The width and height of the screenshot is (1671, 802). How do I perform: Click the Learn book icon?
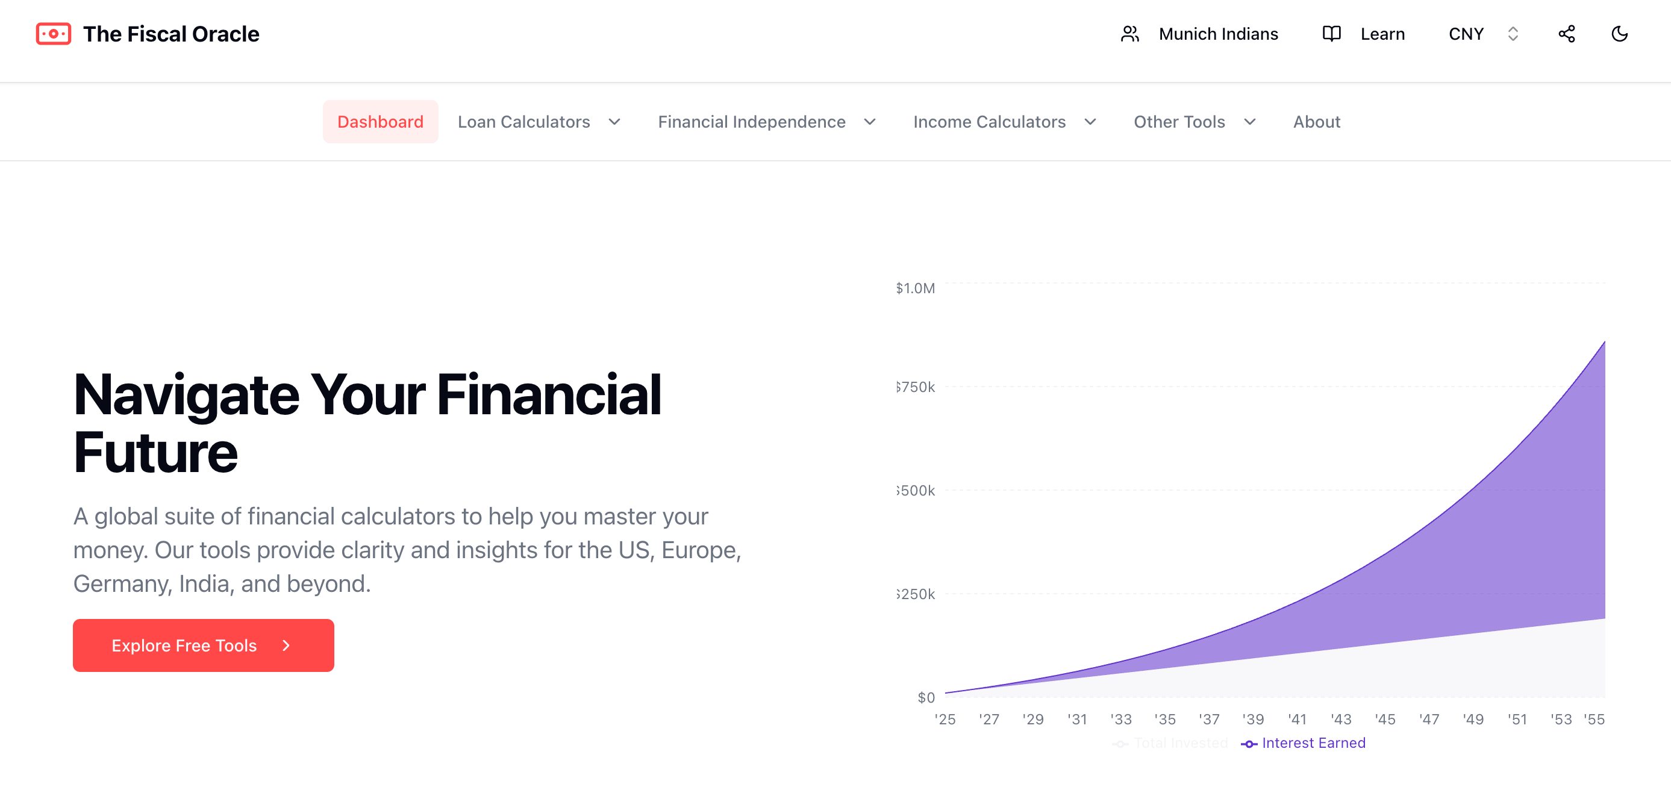pos(1331,34)
